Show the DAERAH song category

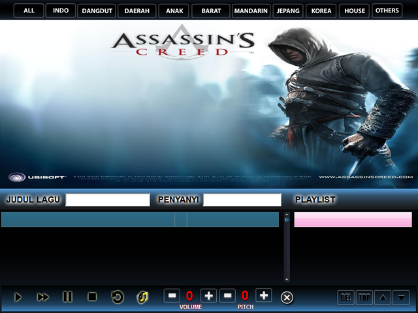[x=137, y=11]
